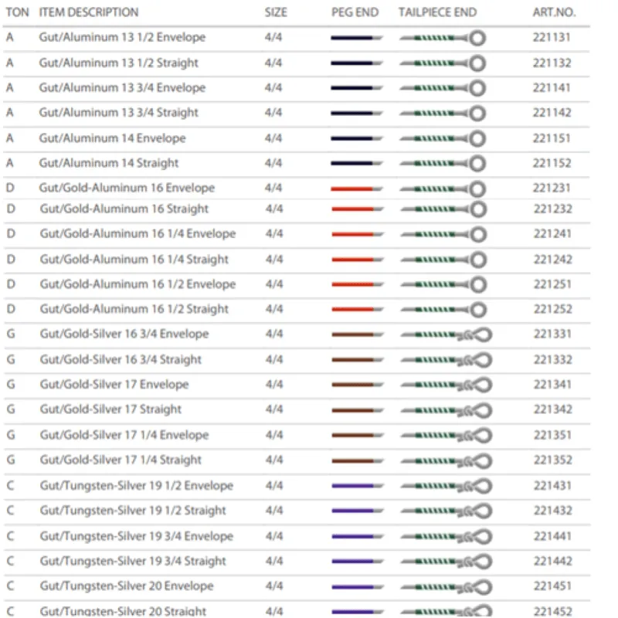Select tailpiece end image for Gut/Gold-Aluminum 16 Envelope
The height and width of the screenshot is (618, 618).
tap(442, 188)
